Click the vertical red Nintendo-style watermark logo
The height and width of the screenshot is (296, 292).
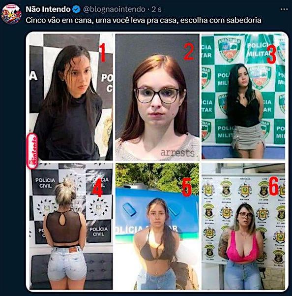(32, 151)
